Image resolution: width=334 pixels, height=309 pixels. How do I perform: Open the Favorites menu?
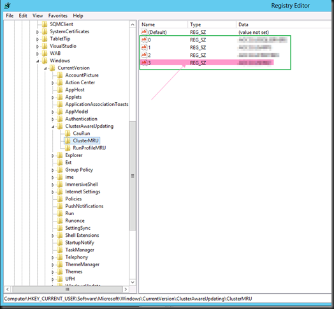coord(58,16)
